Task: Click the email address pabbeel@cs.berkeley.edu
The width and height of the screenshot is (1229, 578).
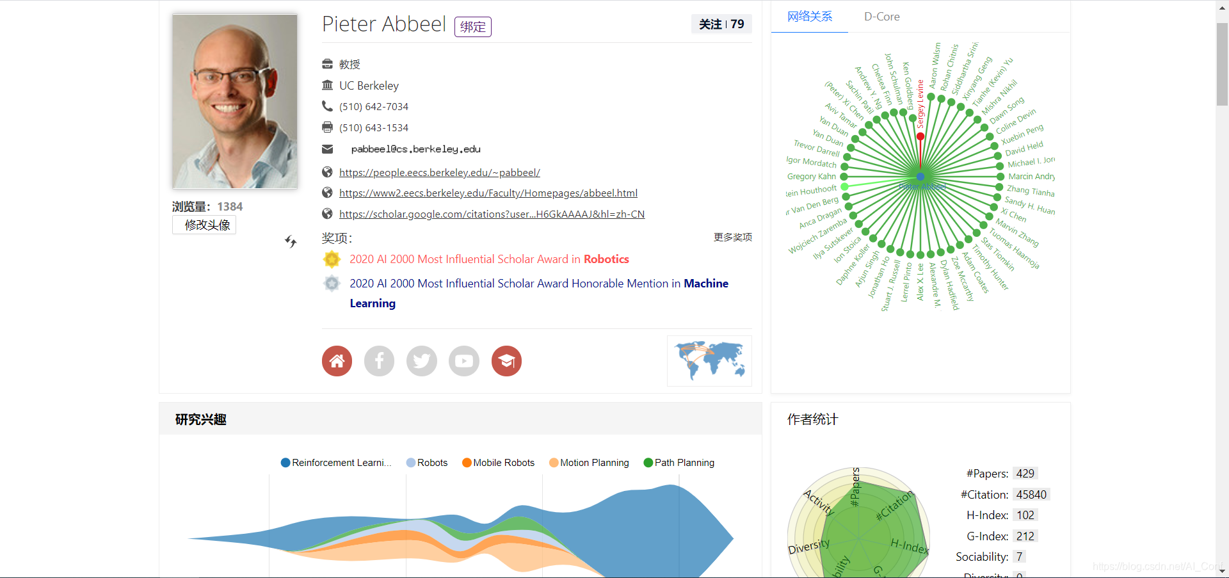Action: pos(415,149)
